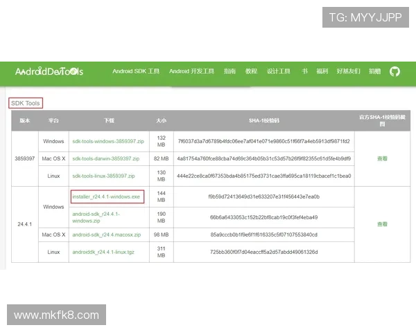Download installer_r24.4.1-windows.exe
The height and width of the screenshot is (332, 416).
point(106,196)
